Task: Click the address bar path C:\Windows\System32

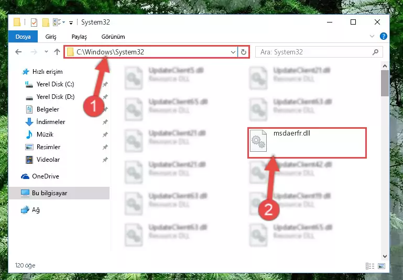Action: click(110, 52)
